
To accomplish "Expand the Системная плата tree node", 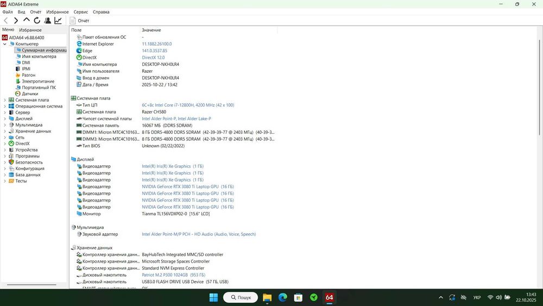I will click(x=5, y=100).
